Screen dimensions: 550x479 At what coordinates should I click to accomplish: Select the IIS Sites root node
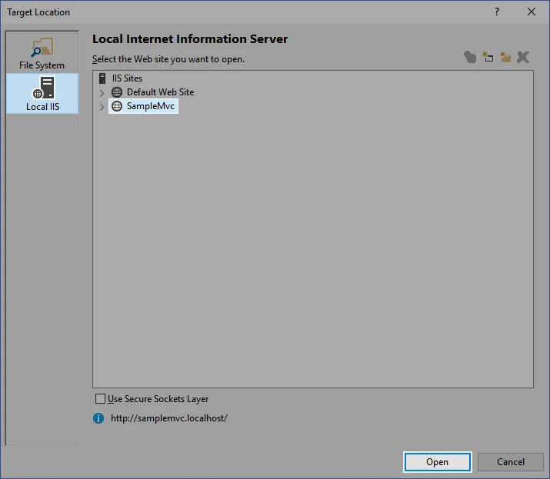127,78
